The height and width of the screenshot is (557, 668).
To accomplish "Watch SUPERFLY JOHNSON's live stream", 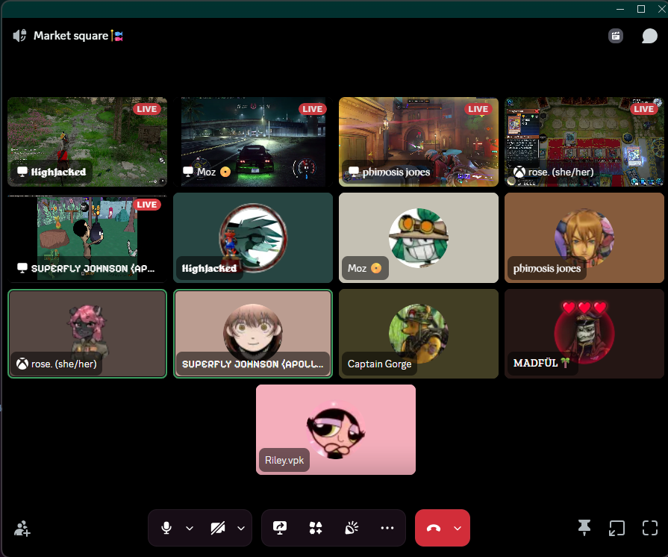I will tap(87, 237).
